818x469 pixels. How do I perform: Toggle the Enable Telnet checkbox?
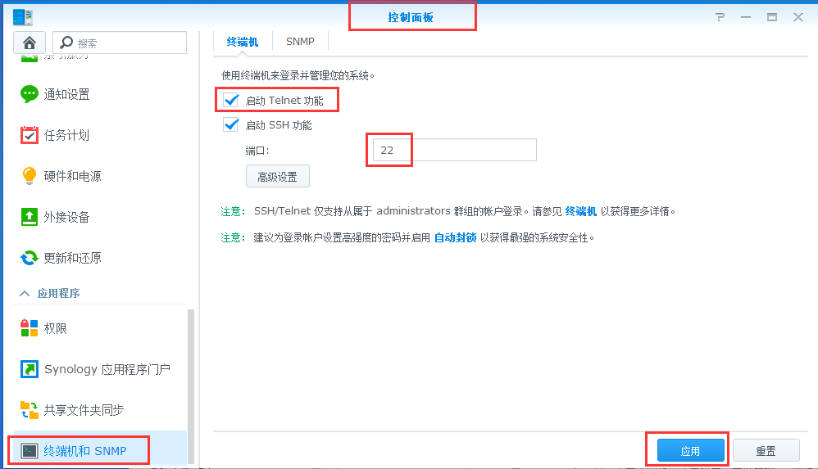230,100
